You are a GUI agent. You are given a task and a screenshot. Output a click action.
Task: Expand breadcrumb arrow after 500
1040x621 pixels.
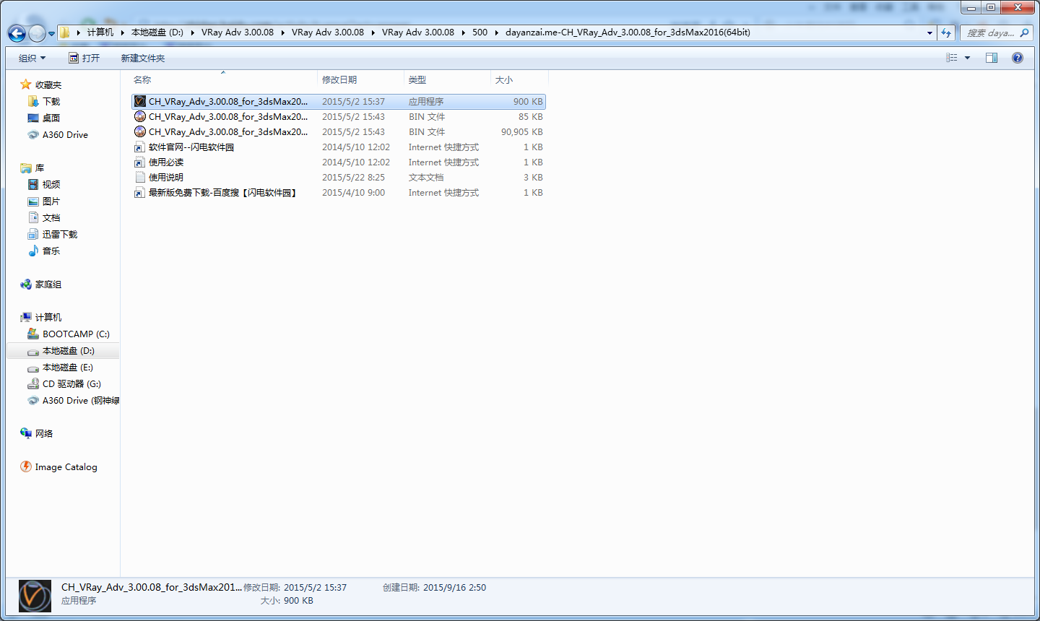[497, 32]
